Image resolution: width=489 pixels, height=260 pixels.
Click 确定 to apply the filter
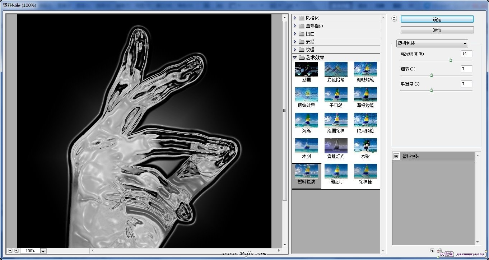coord(437,19)
